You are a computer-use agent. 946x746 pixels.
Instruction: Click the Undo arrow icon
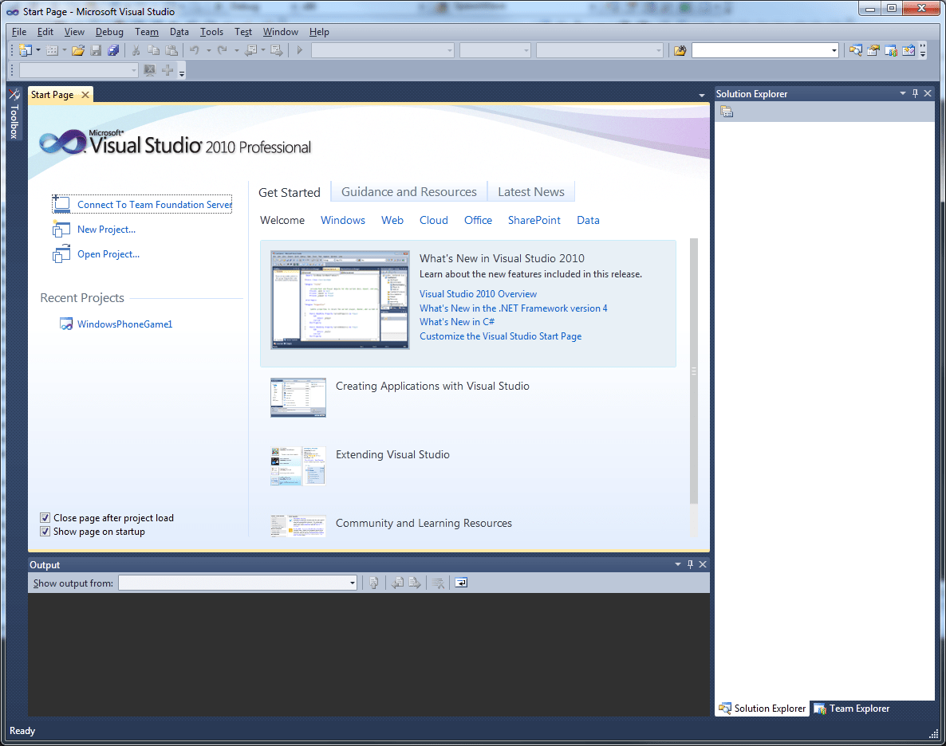click(195, 51)
